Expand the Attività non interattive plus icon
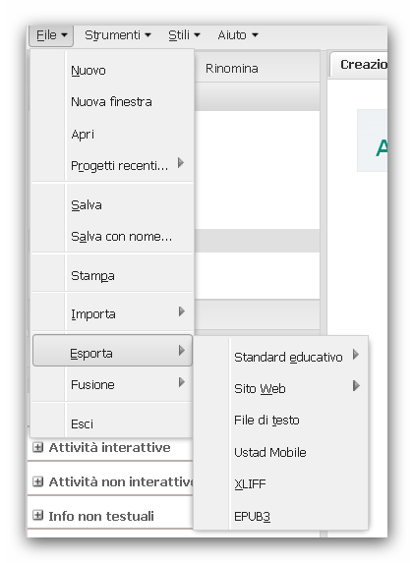 (37, 481)
